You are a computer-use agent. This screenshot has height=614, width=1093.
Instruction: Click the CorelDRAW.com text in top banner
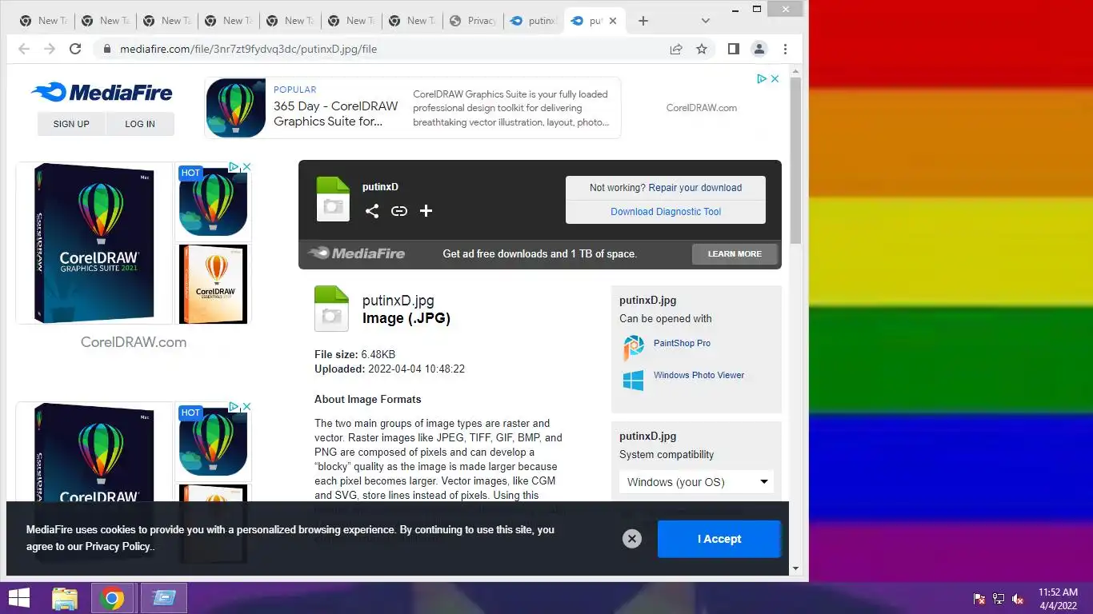[702, 108]
